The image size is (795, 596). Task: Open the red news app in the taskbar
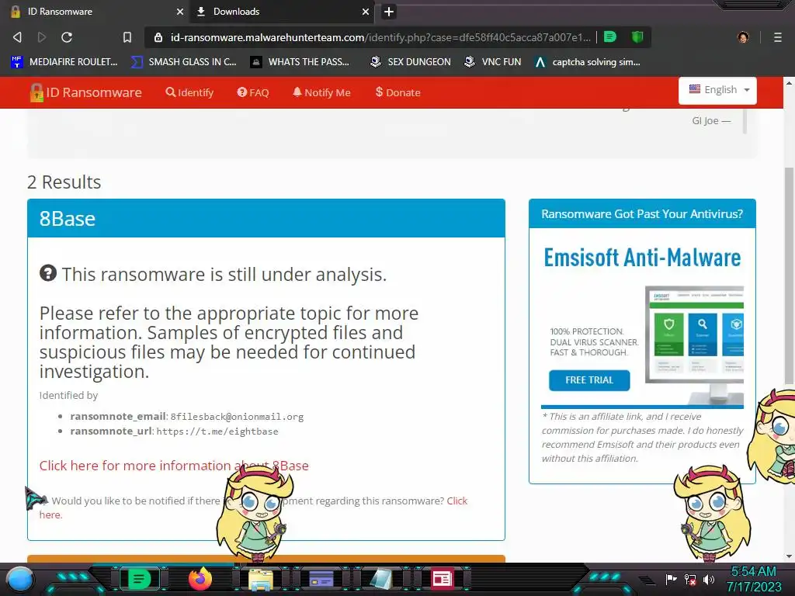tap(442, 579)
